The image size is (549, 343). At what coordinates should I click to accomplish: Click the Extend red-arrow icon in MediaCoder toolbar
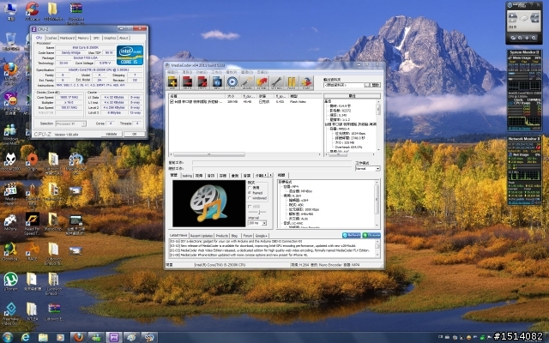coord(262,82)
